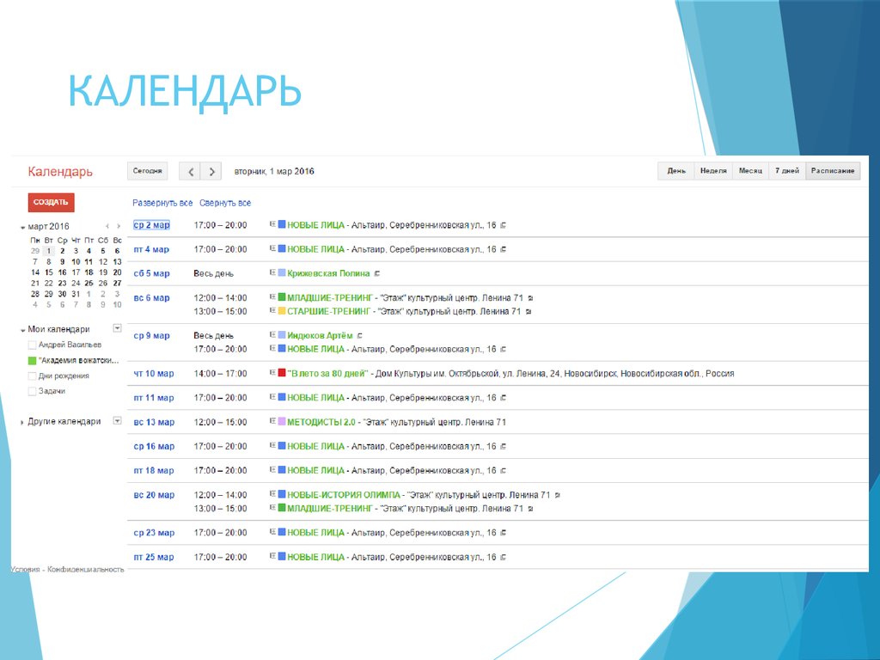Click the recurring icon after Крижевская Полина event
880x660 pixels.
[377, 273]
